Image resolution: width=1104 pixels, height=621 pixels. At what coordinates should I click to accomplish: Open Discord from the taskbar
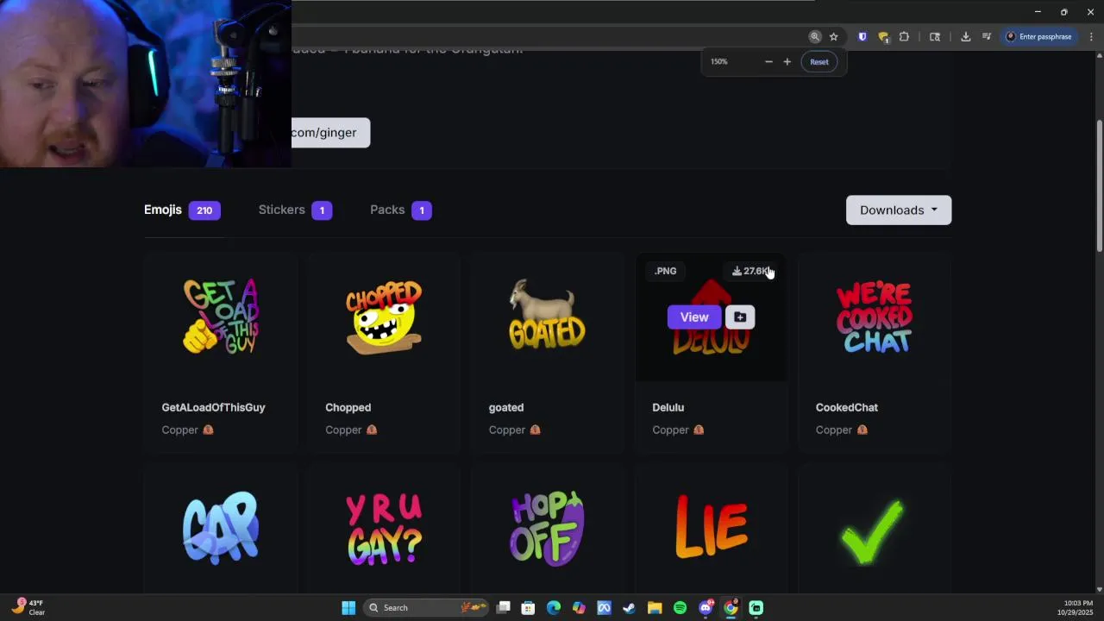click(x=706, y=608)
